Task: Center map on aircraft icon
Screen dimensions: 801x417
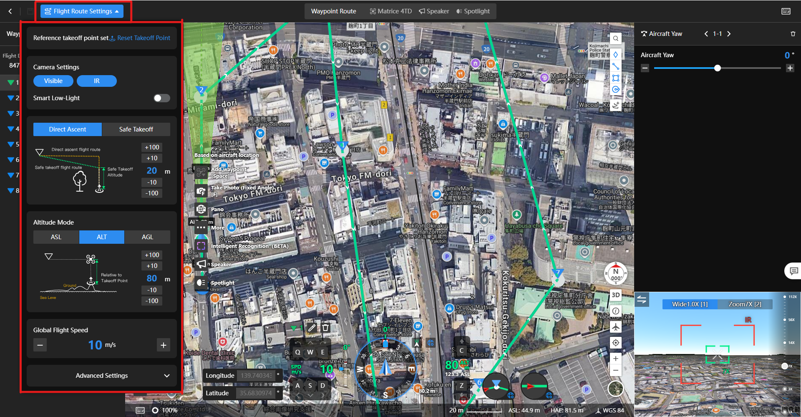Action: (x=616, y=327)
